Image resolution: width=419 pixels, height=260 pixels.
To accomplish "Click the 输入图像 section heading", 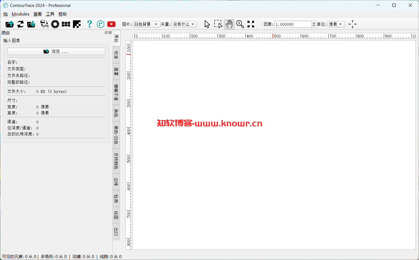I will pos(12,40).
